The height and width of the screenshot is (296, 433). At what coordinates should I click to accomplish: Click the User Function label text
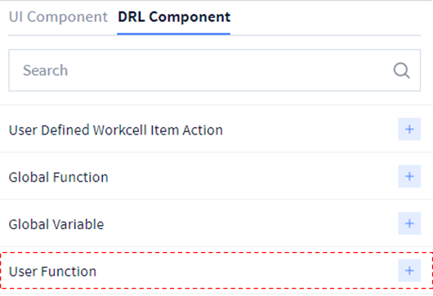point(52,272)
